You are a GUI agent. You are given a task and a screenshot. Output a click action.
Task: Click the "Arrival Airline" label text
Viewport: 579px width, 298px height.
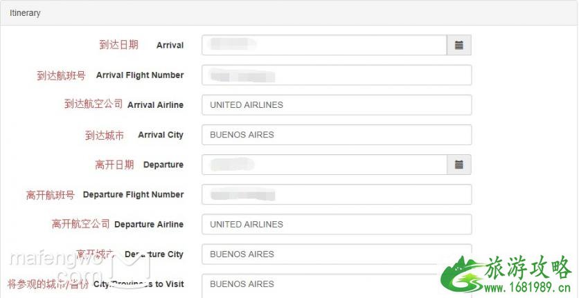[x=155, y=105]
